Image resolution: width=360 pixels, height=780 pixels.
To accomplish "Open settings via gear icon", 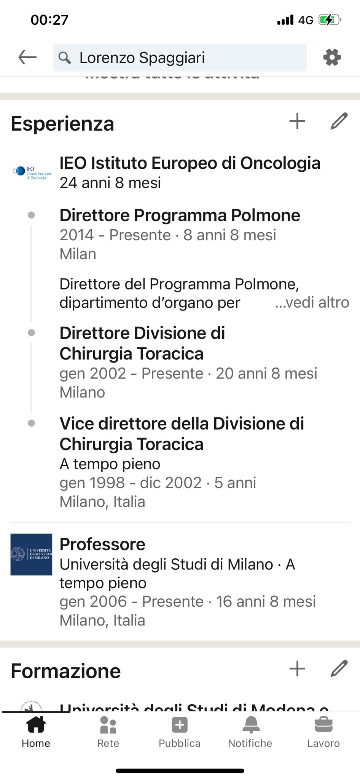I will pos(332,58).
